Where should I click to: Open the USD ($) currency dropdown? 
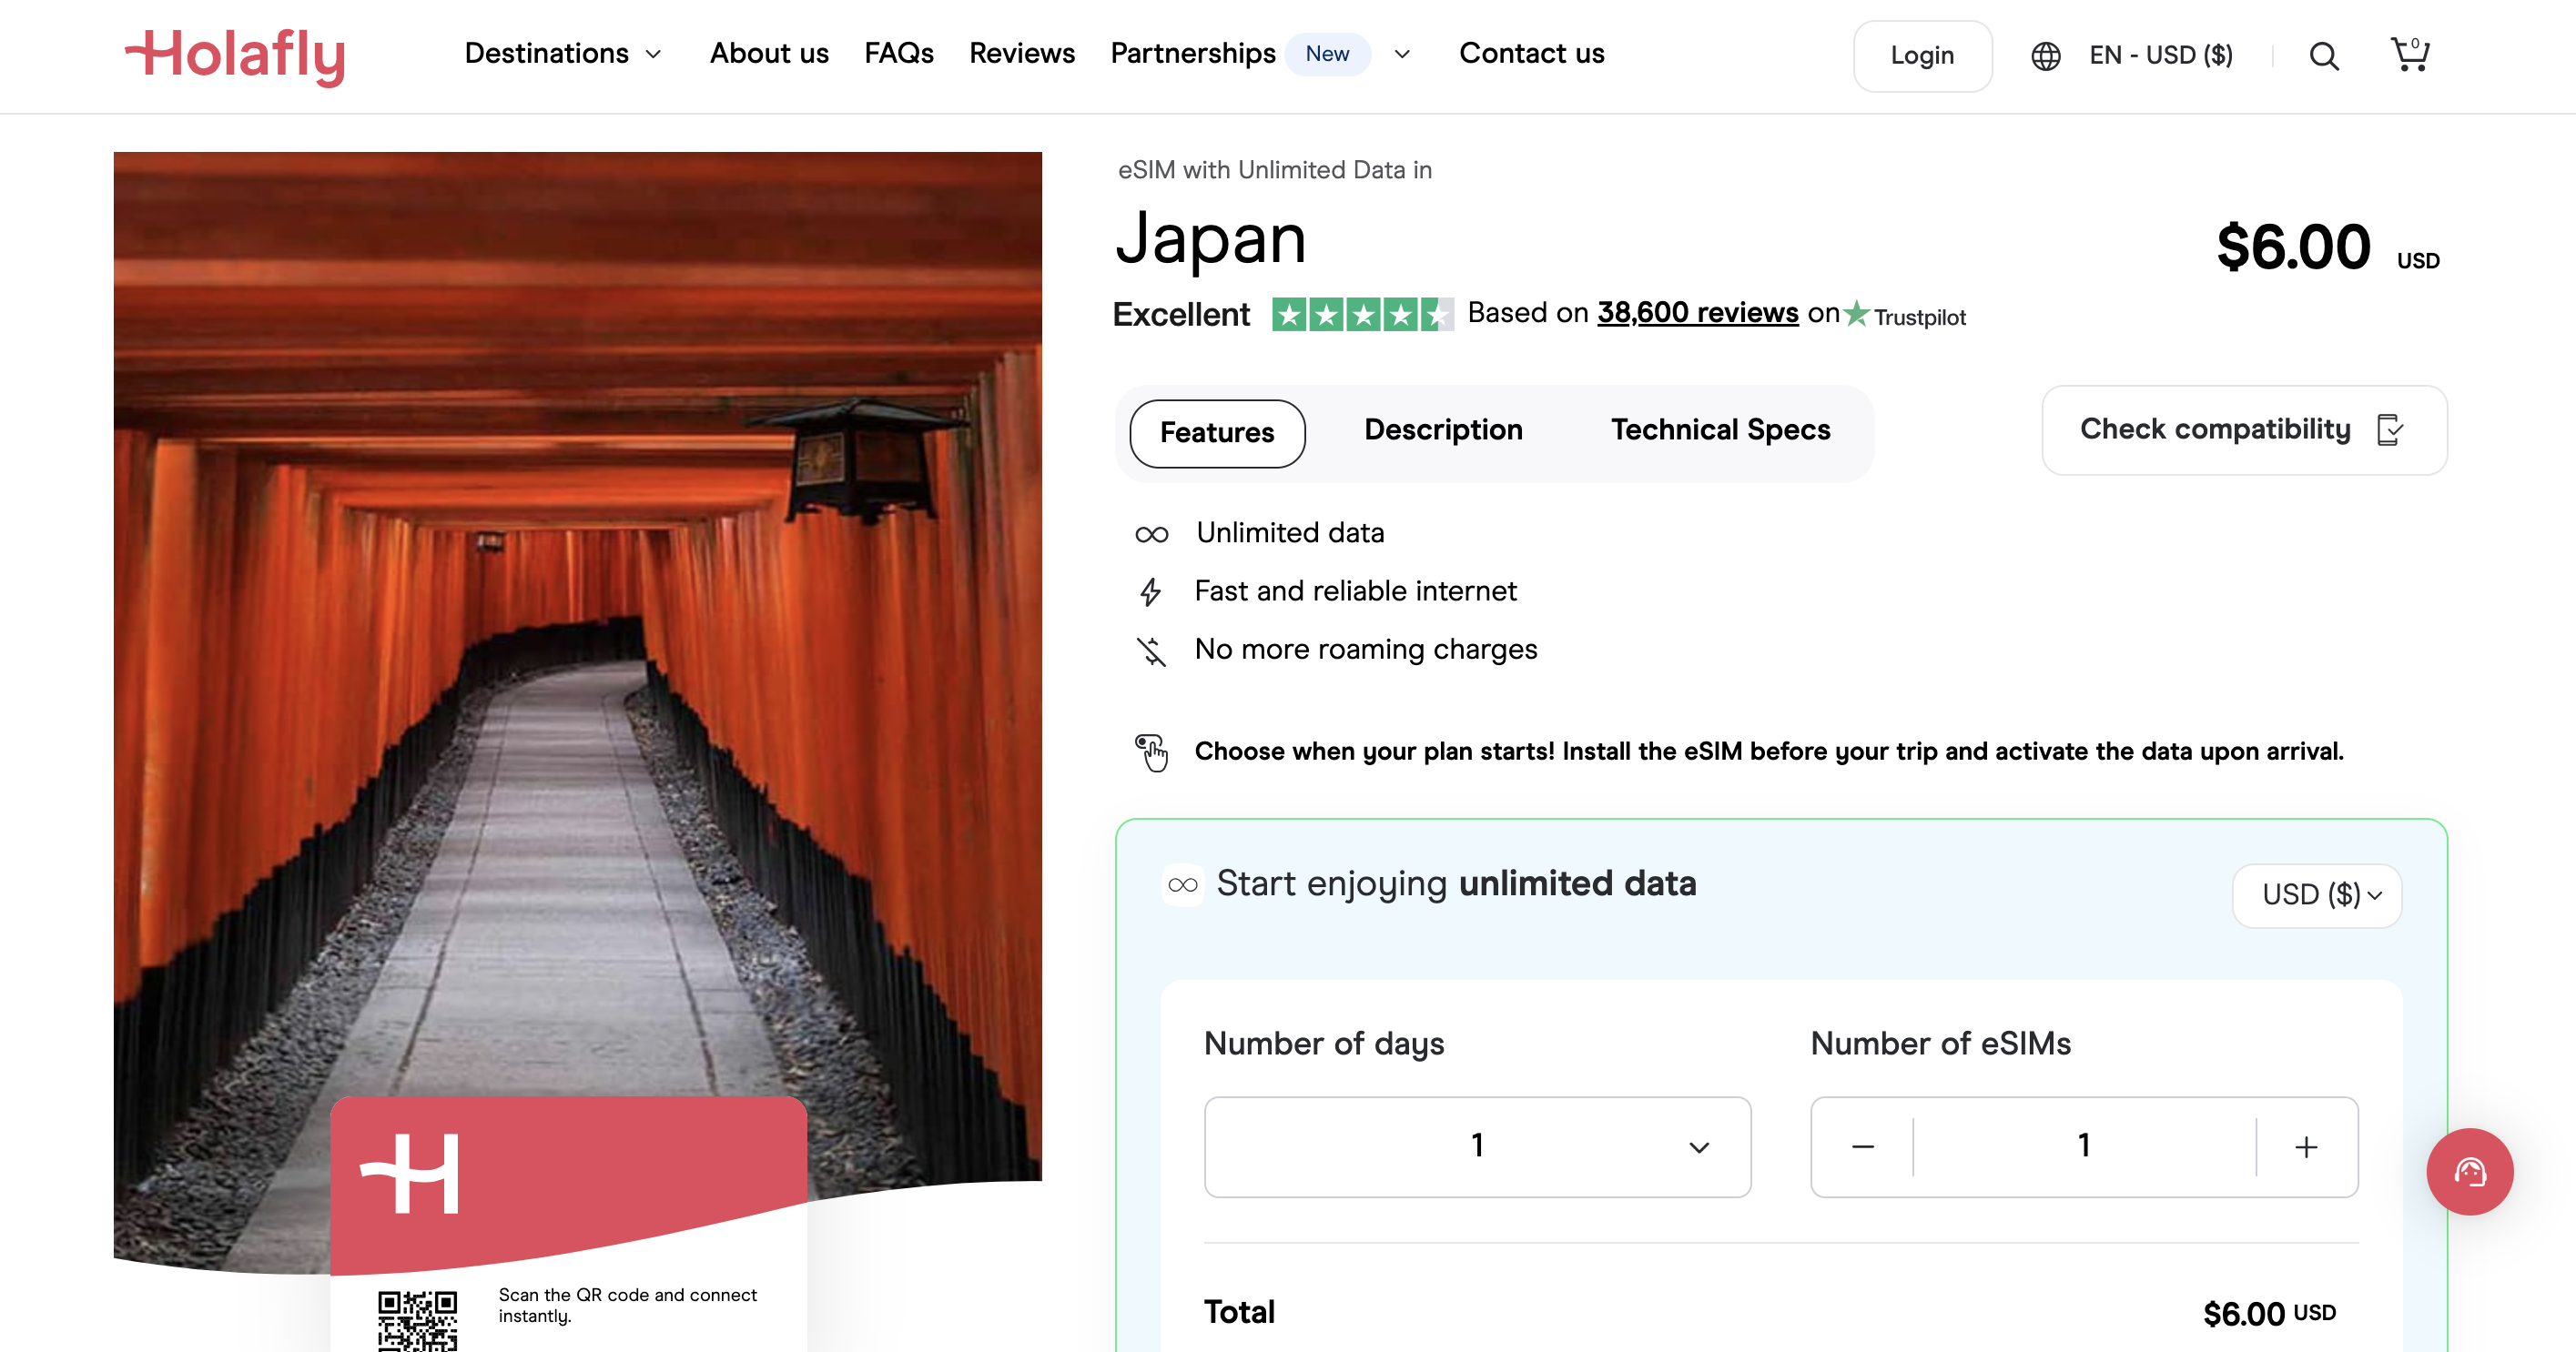pos(2317,895)
